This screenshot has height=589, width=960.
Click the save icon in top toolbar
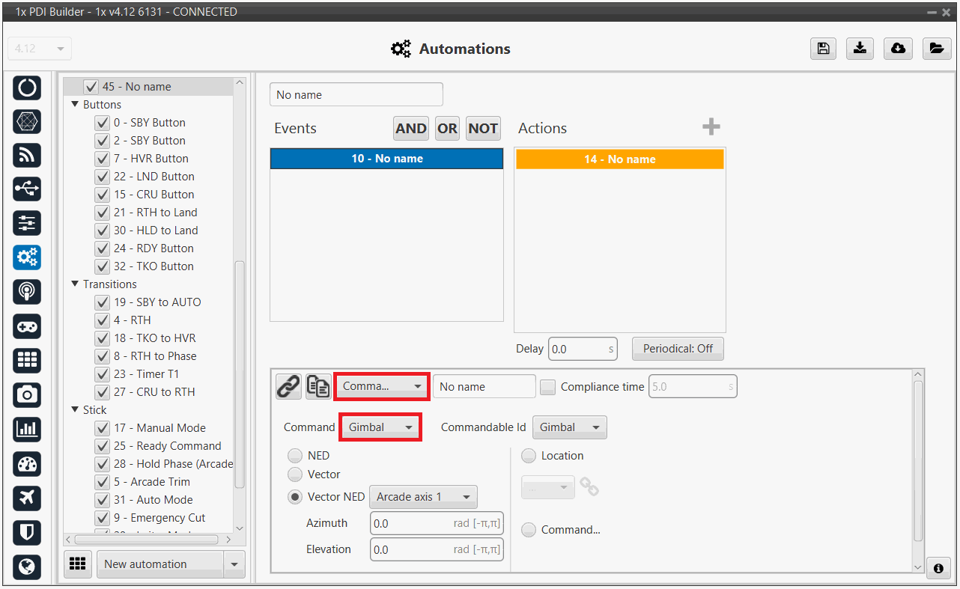pos(823,49)
